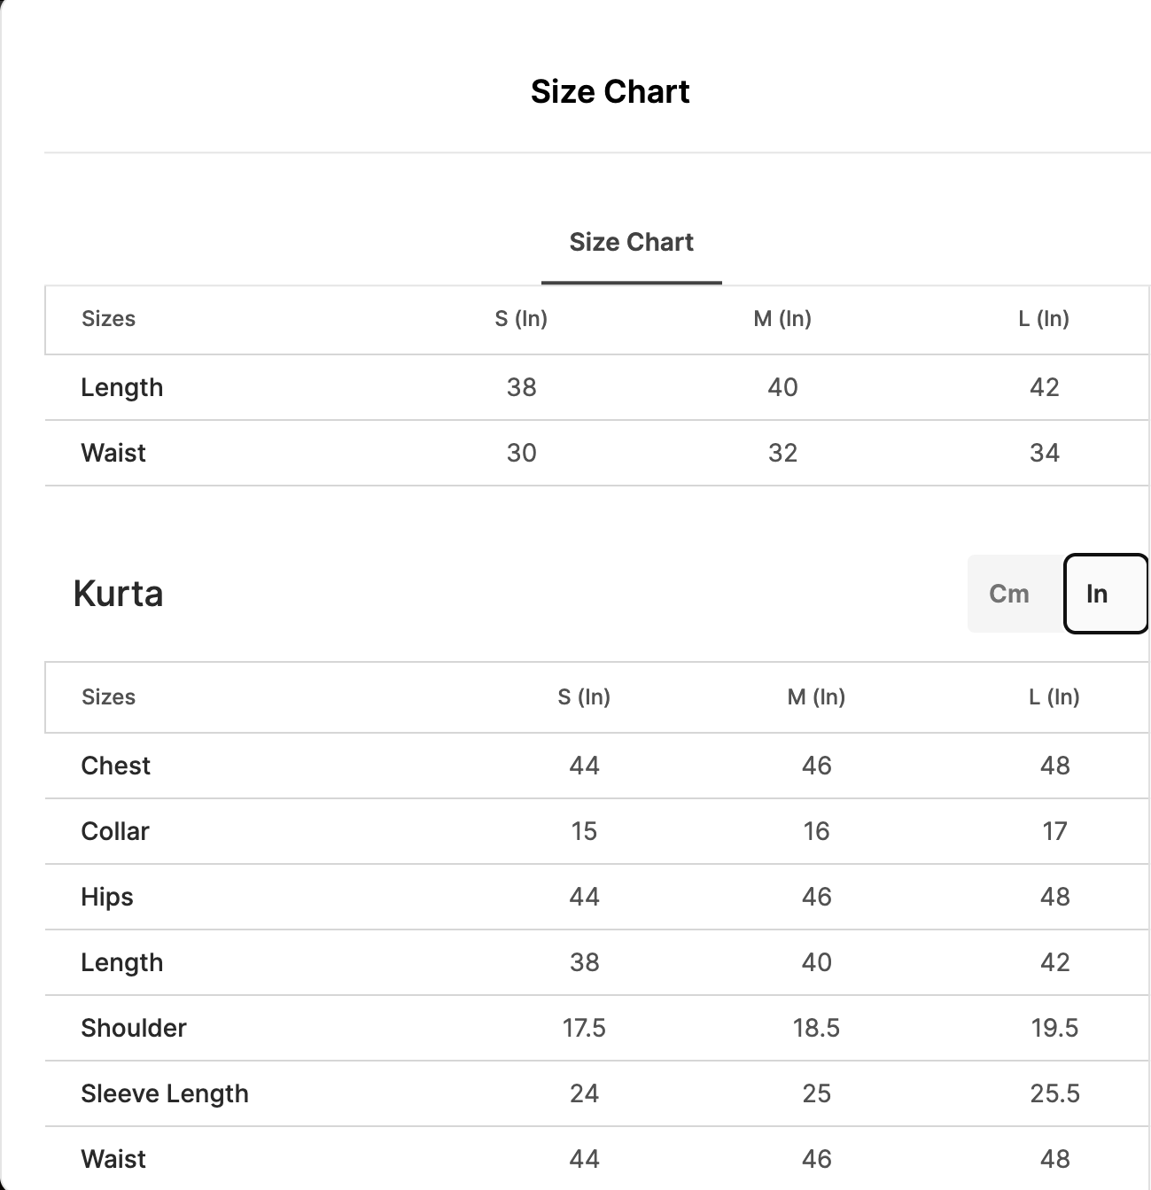Click the 25.5 Sleeve Length value
Viewport: 1151px width, 1190px height.
[1054, 1093]
